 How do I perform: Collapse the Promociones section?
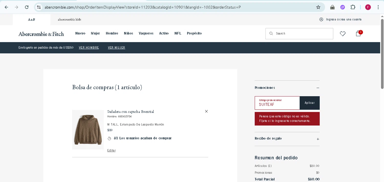318,88
